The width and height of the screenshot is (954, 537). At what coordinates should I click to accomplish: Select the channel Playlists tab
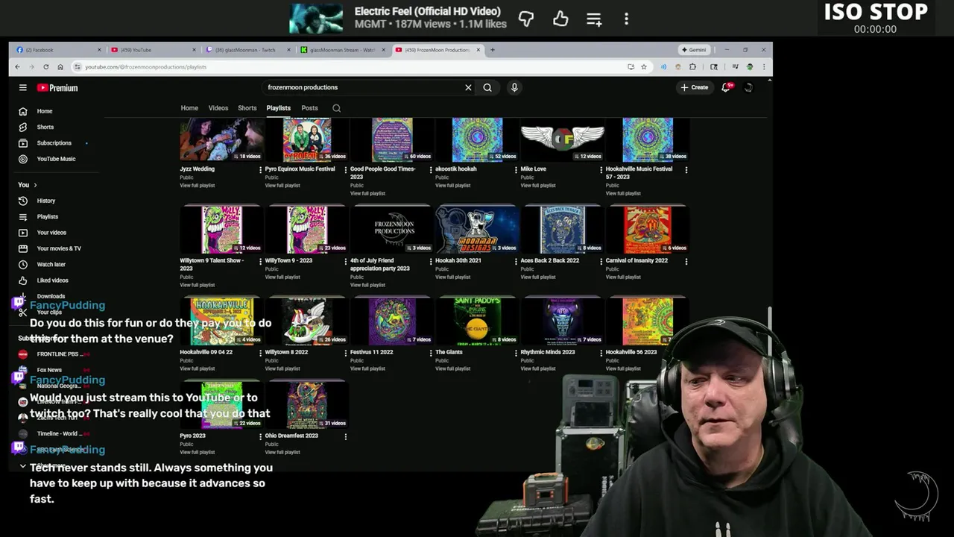pos(279,108)
